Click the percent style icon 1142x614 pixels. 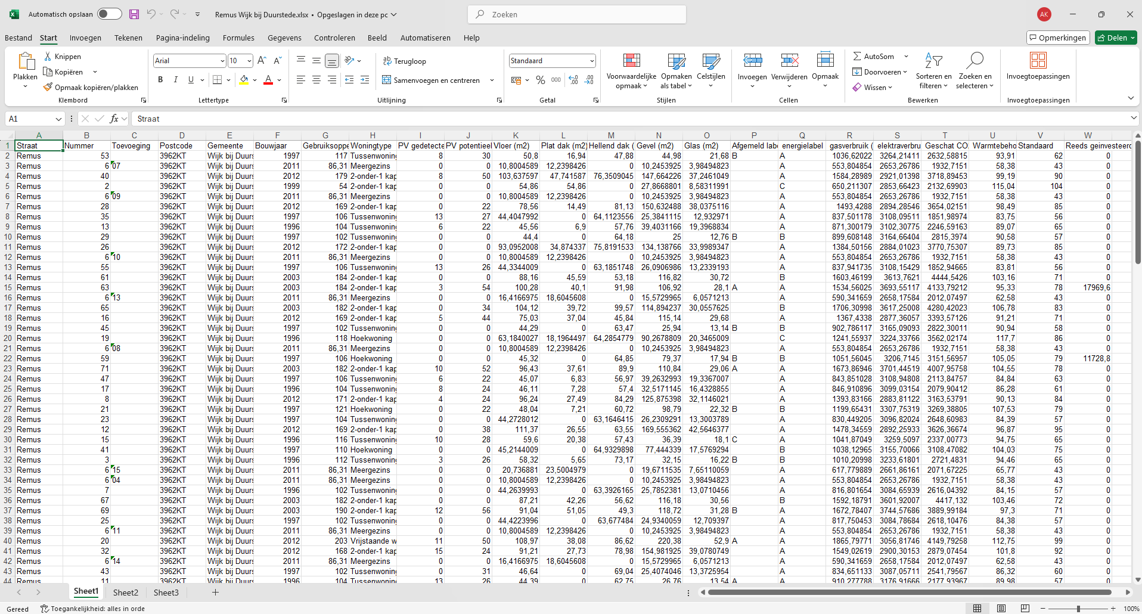tap(540, 80)
